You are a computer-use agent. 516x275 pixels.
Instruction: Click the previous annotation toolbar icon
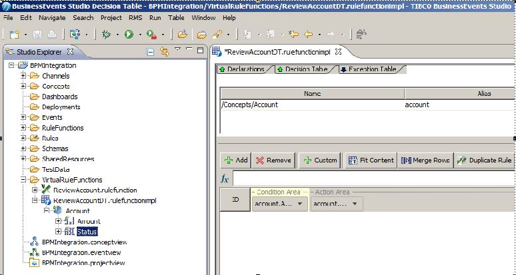pyautogui.click(x=271, y=34)
